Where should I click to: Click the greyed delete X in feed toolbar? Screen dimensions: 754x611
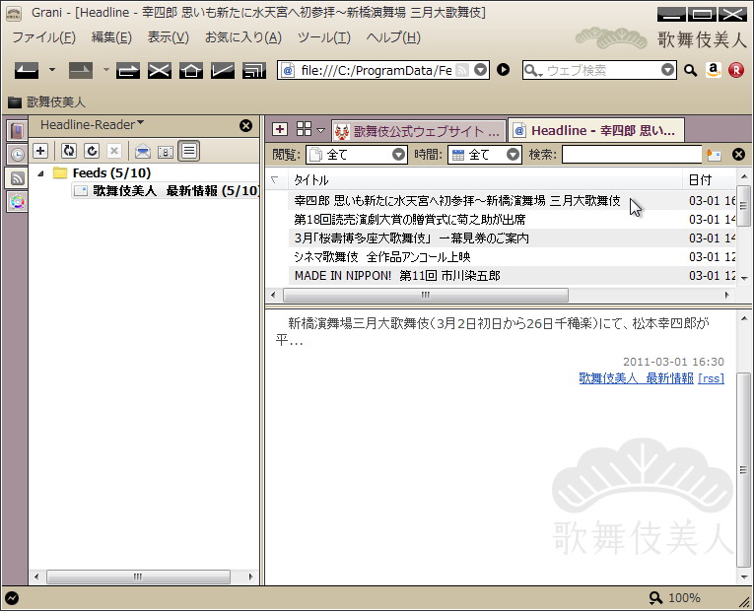click(x=114, y=151)
